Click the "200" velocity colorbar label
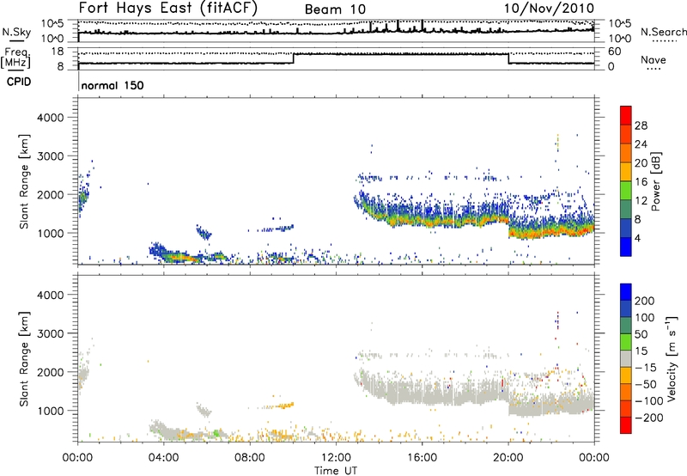687x476 pixels. tap(645, 301)
